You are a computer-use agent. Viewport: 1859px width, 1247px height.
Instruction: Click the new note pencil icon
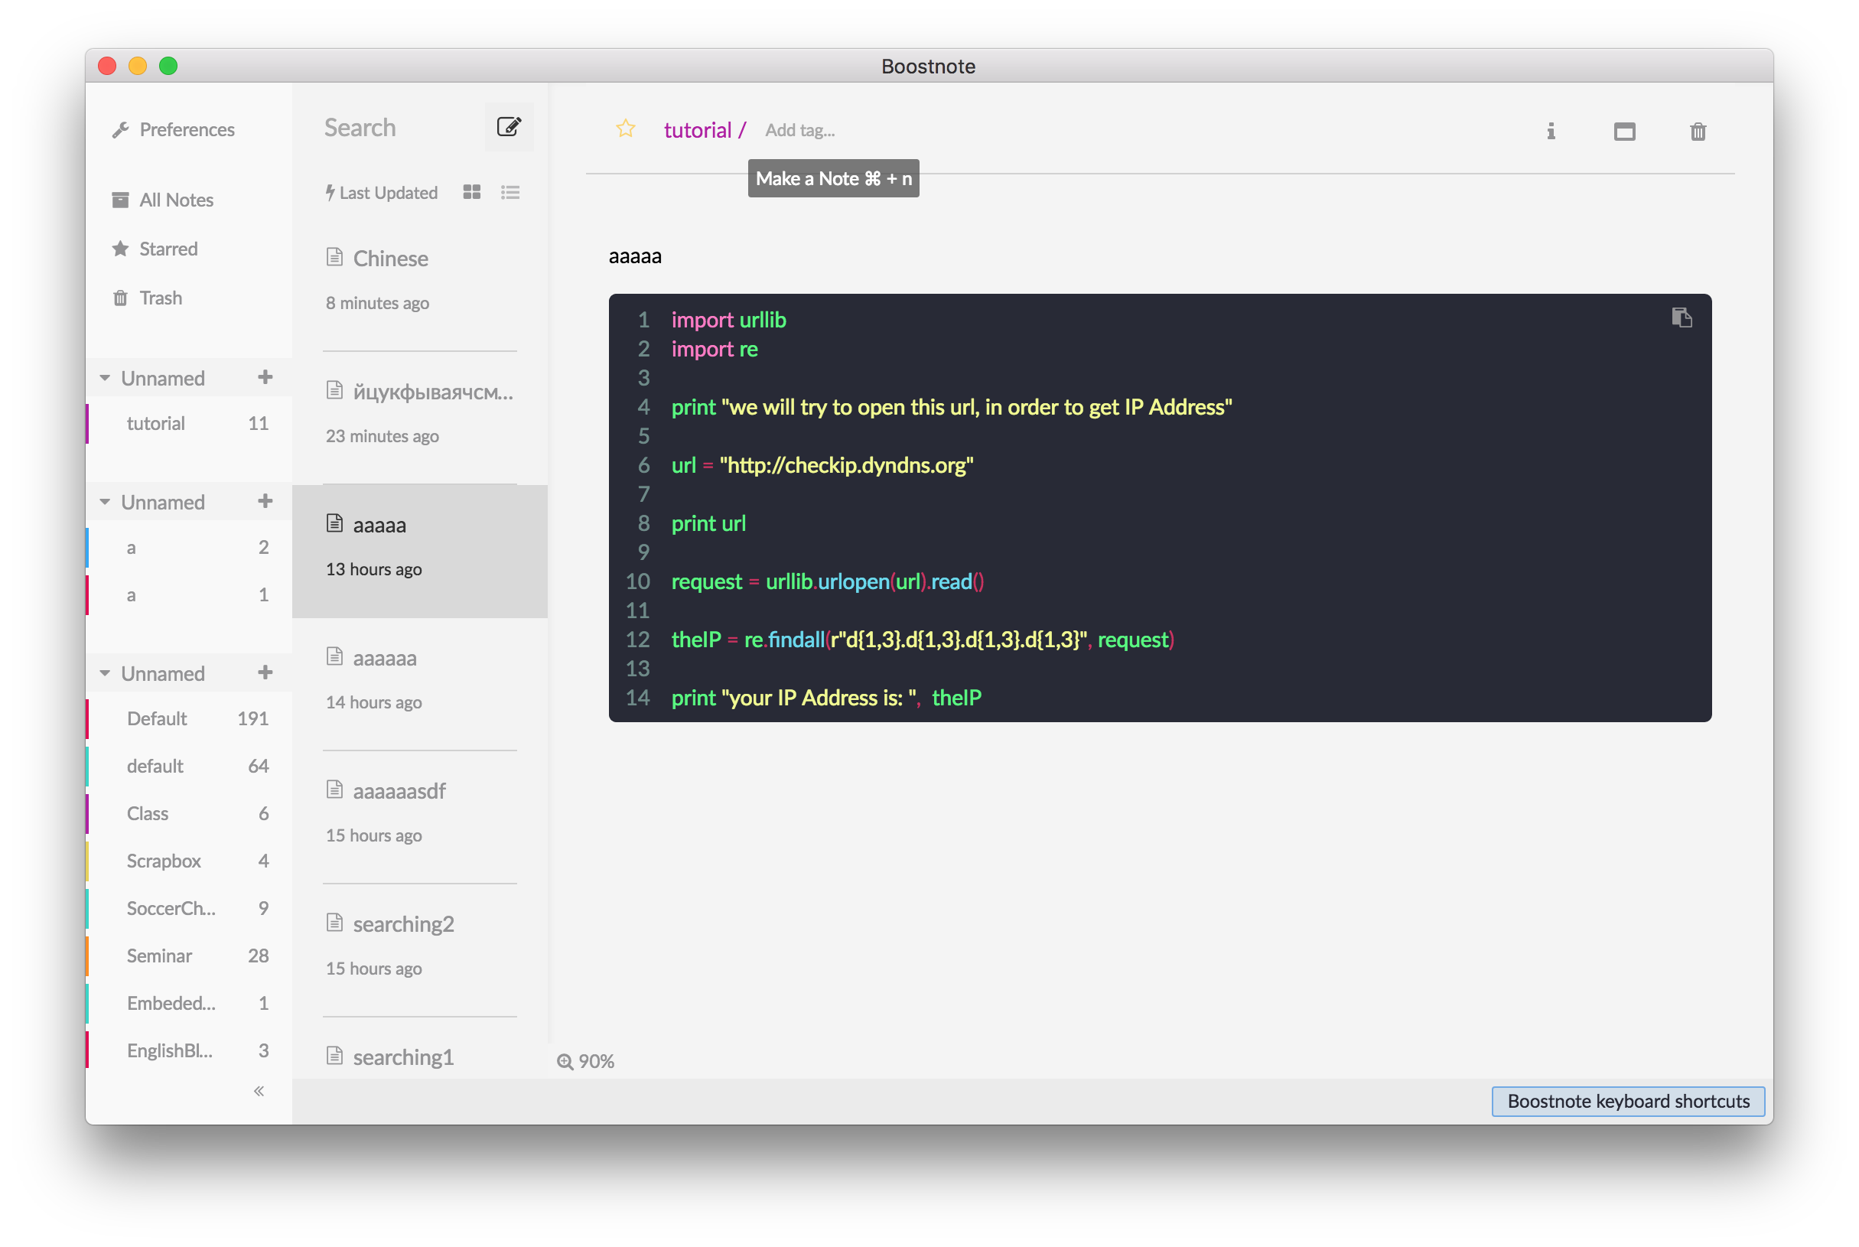[x=509, y=127]
